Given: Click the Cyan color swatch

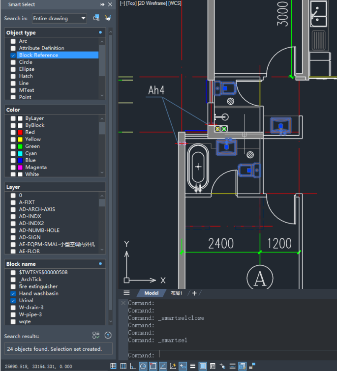Looking at the screenshot, I should coord(20,153).
